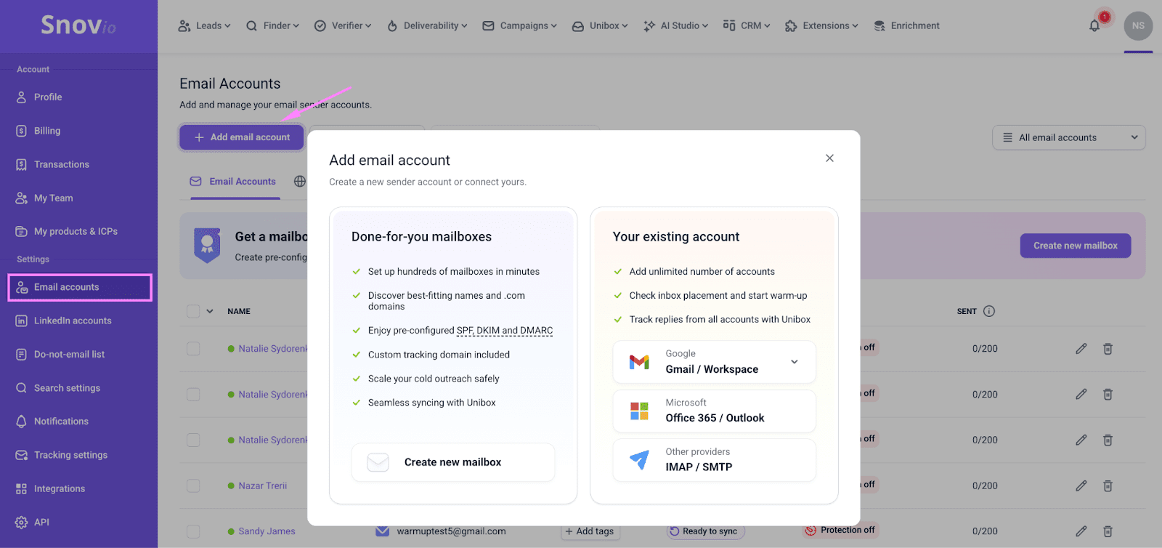Tick the checkbox for Nazar Trerii row
This screenshot has width=1162, height=548.
click(x=193, y=485)
